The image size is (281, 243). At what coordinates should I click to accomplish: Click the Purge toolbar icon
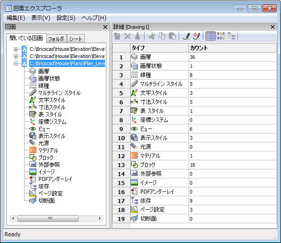pyautogui.click(x=137, y=36)
